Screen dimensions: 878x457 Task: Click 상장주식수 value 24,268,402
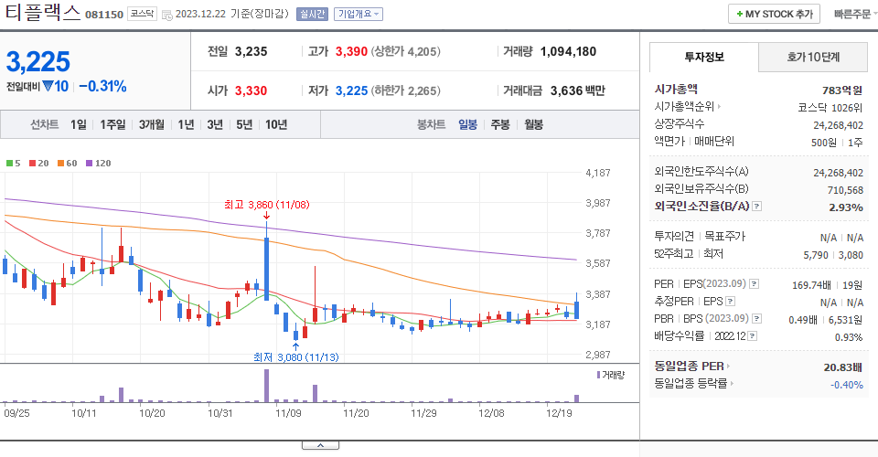pyautogui.click(x=839, y=125)
